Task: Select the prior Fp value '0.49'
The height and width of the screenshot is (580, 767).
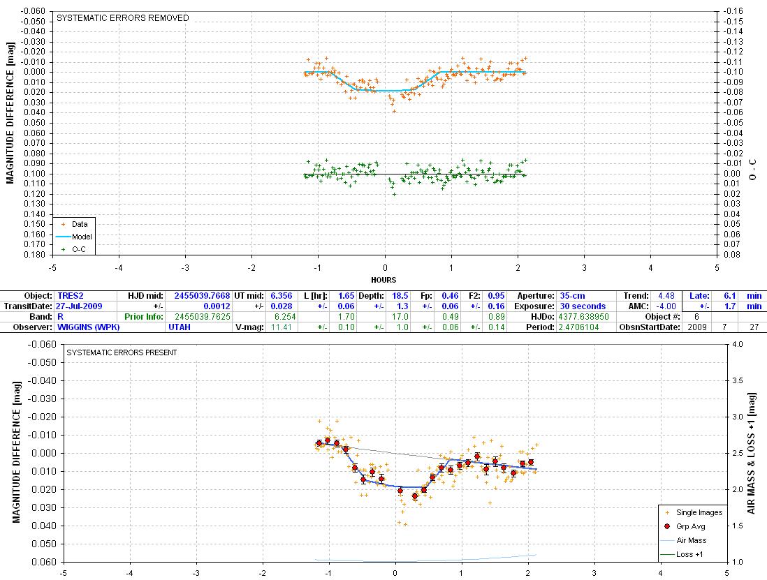Action: (450, 317)
